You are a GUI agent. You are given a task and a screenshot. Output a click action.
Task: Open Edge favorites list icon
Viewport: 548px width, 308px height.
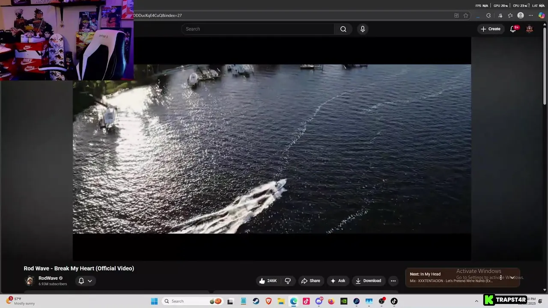[510, 15]
